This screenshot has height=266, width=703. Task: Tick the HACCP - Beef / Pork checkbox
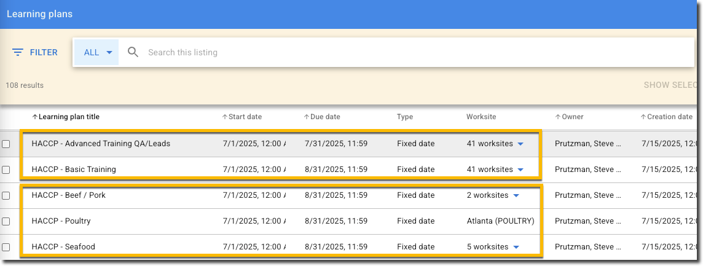[6, 195]
